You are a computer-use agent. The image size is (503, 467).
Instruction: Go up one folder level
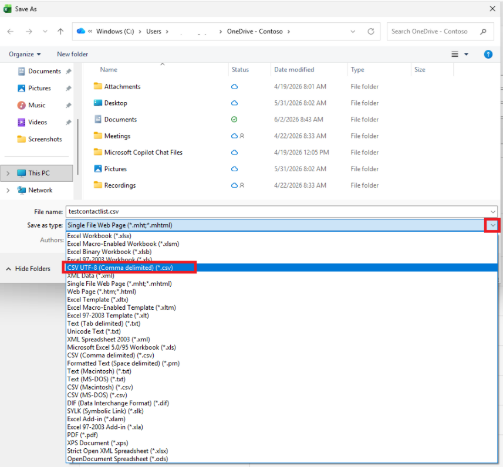click(x=60, y=32)
